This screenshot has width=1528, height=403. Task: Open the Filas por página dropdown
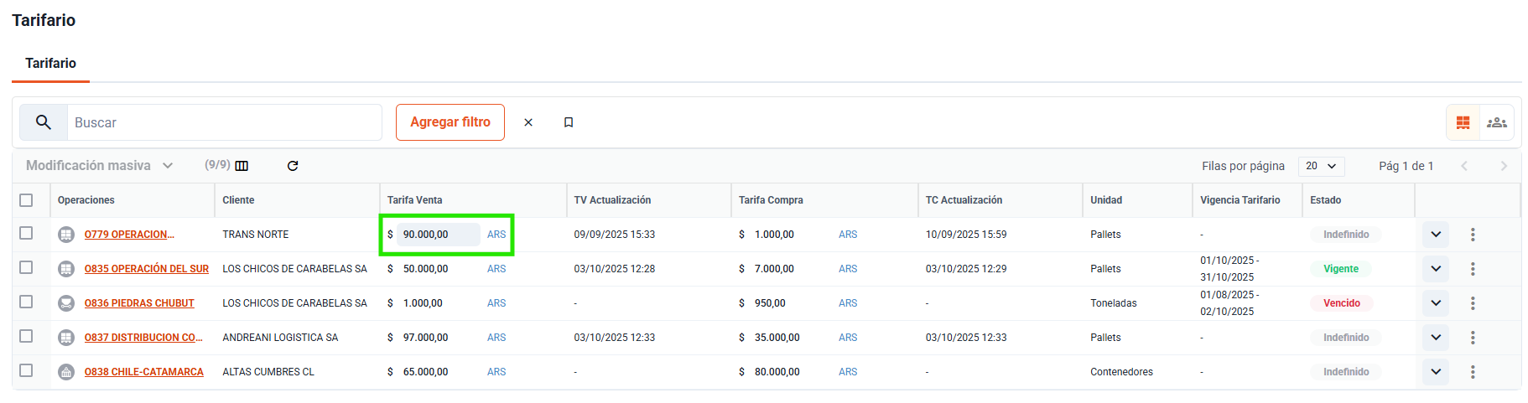tap(1321, 166)
